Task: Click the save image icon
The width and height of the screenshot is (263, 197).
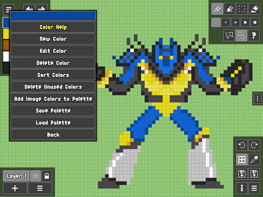Action: point(242,174)
